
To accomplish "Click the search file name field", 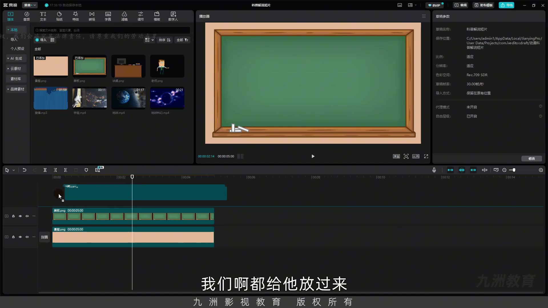I will (x=112, y=30).
